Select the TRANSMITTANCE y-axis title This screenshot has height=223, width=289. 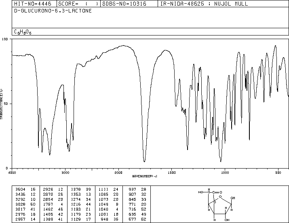1,104
